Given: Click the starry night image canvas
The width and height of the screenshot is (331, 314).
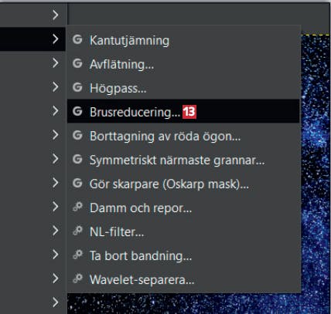Looking at the screenshot, I should [x=316, y=164].
